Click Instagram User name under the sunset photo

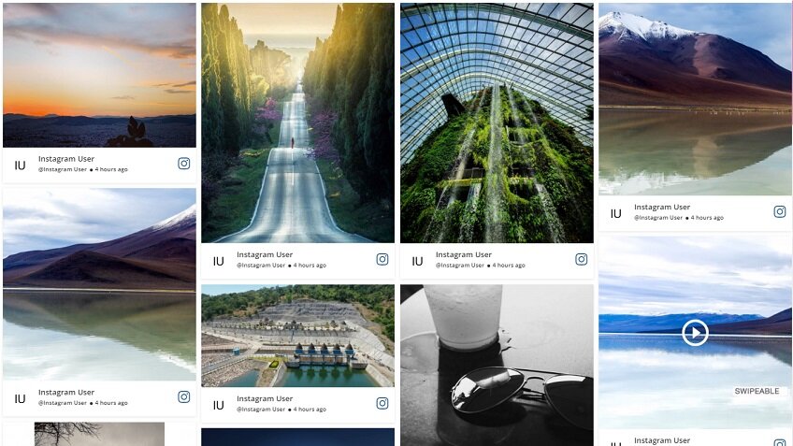coord(66,158)
